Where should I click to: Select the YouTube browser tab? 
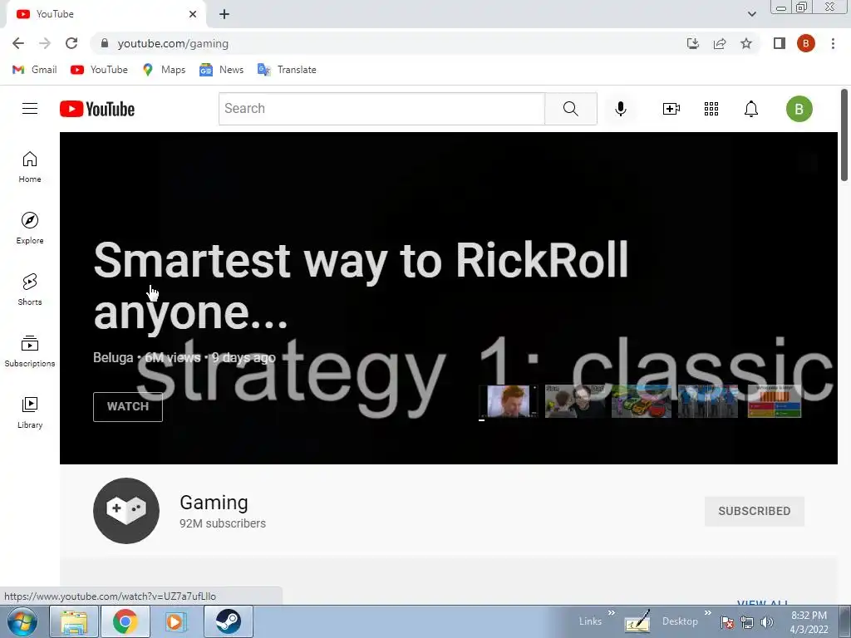[x=106, y=14]
